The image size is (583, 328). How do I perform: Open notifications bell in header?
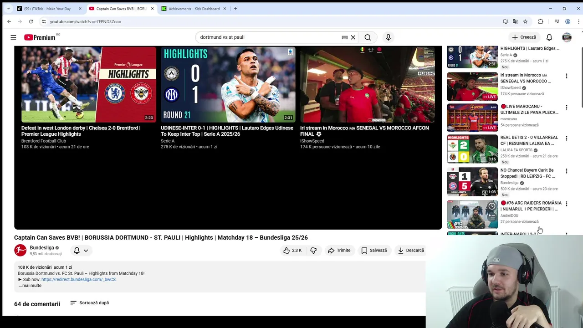(549, 37)
